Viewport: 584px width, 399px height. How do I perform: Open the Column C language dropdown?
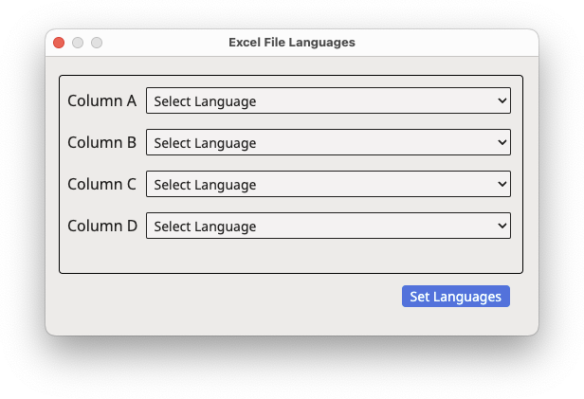[328, 184]
